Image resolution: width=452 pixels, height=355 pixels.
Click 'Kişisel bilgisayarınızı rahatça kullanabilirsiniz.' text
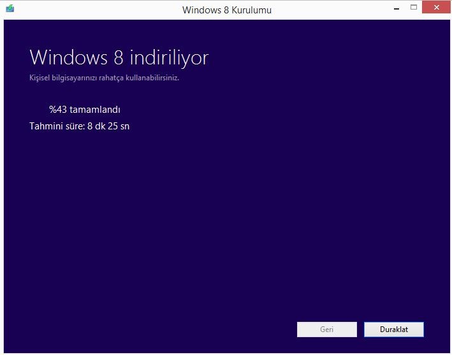point(104,78)
